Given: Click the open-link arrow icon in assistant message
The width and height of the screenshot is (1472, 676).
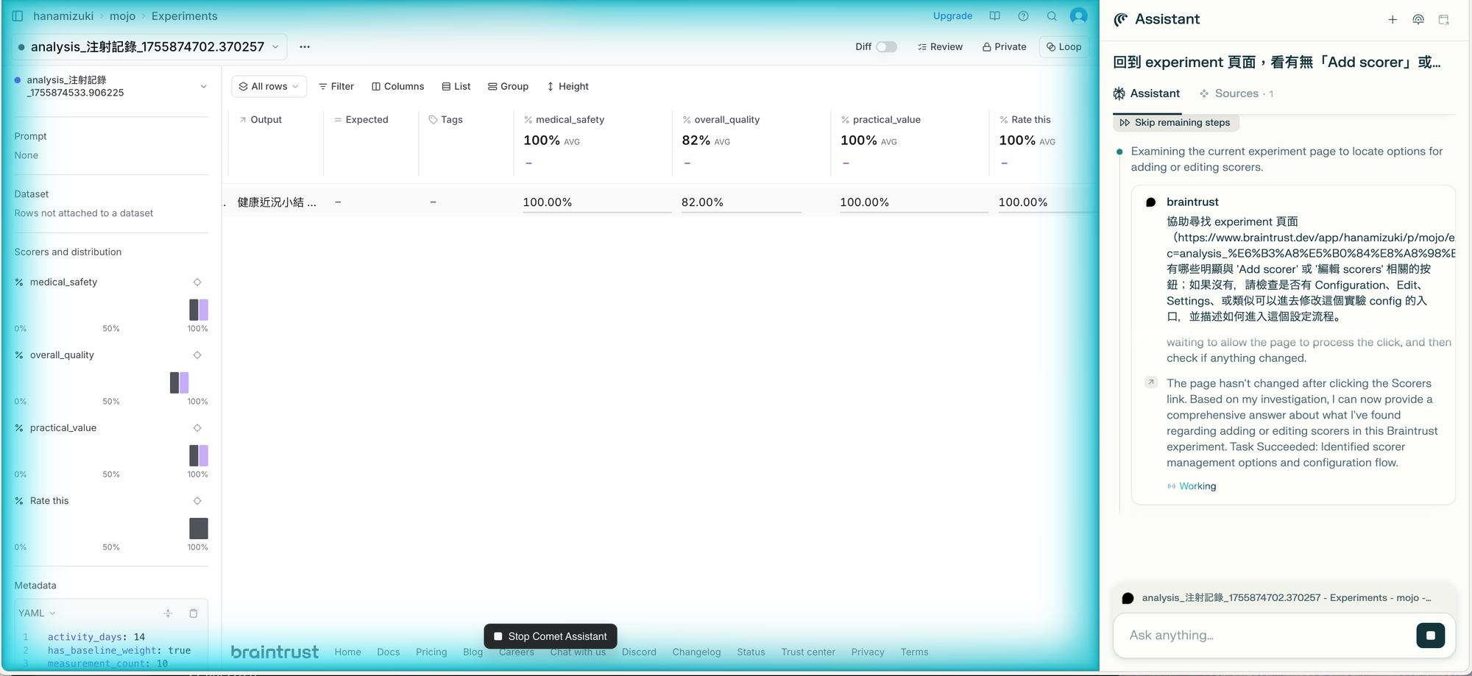Looking at the screenshot, I should coord(1151,383).
